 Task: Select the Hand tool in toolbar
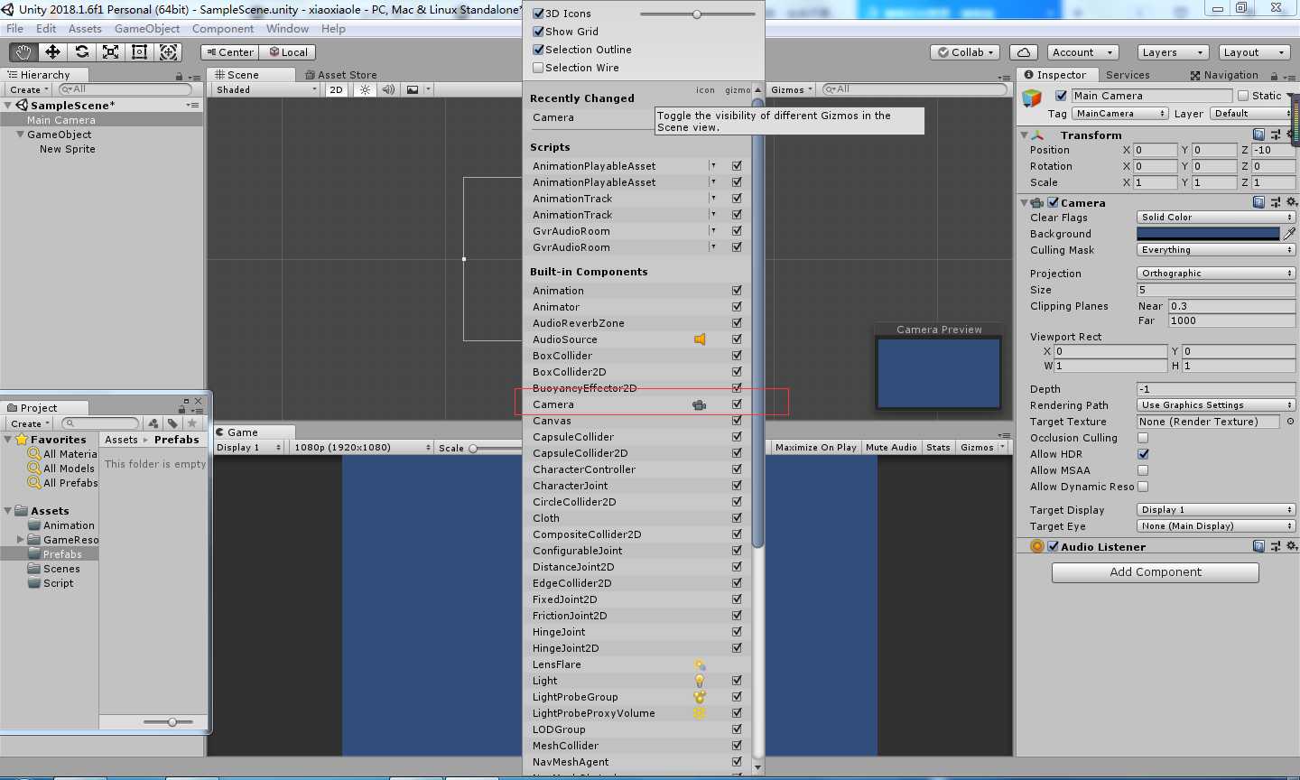point(23,52)
